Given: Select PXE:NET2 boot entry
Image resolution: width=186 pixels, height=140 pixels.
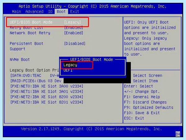Looking at the screenshot, I should (x=47, y=97).
